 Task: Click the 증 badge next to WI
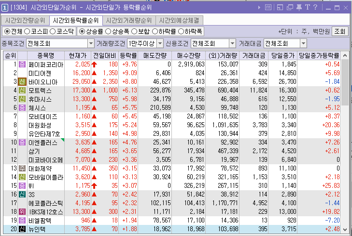[x=22, y=185]
